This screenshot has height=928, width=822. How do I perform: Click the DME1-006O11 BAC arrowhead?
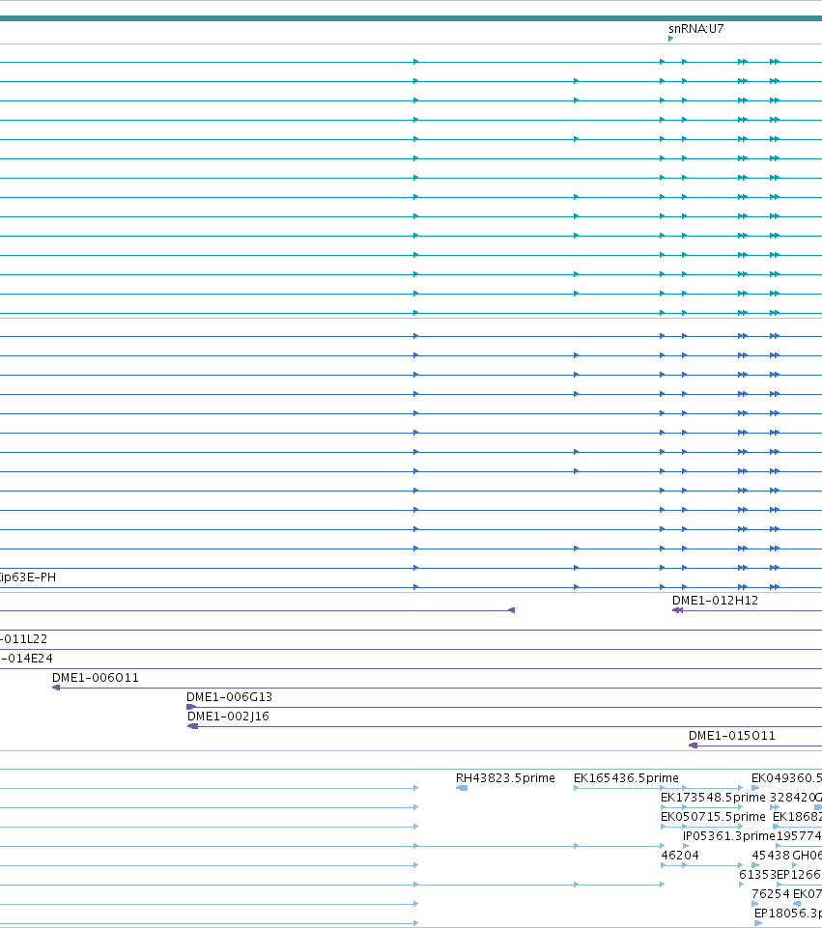[56, 688]
